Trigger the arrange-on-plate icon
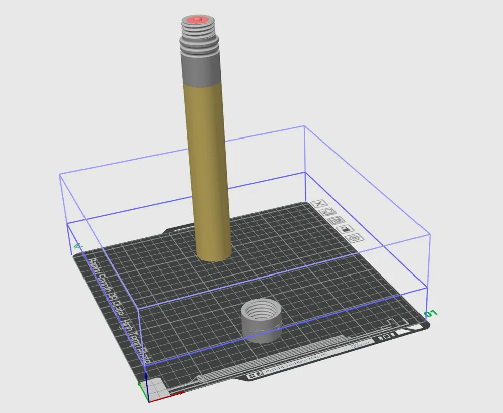 pyautogui.click(x=337, y=220)
